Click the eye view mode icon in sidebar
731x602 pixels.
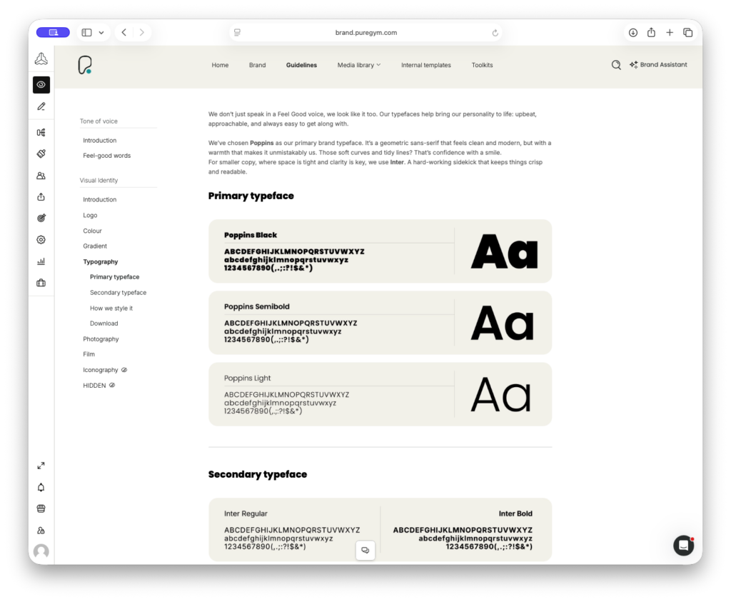click(41, 85)
